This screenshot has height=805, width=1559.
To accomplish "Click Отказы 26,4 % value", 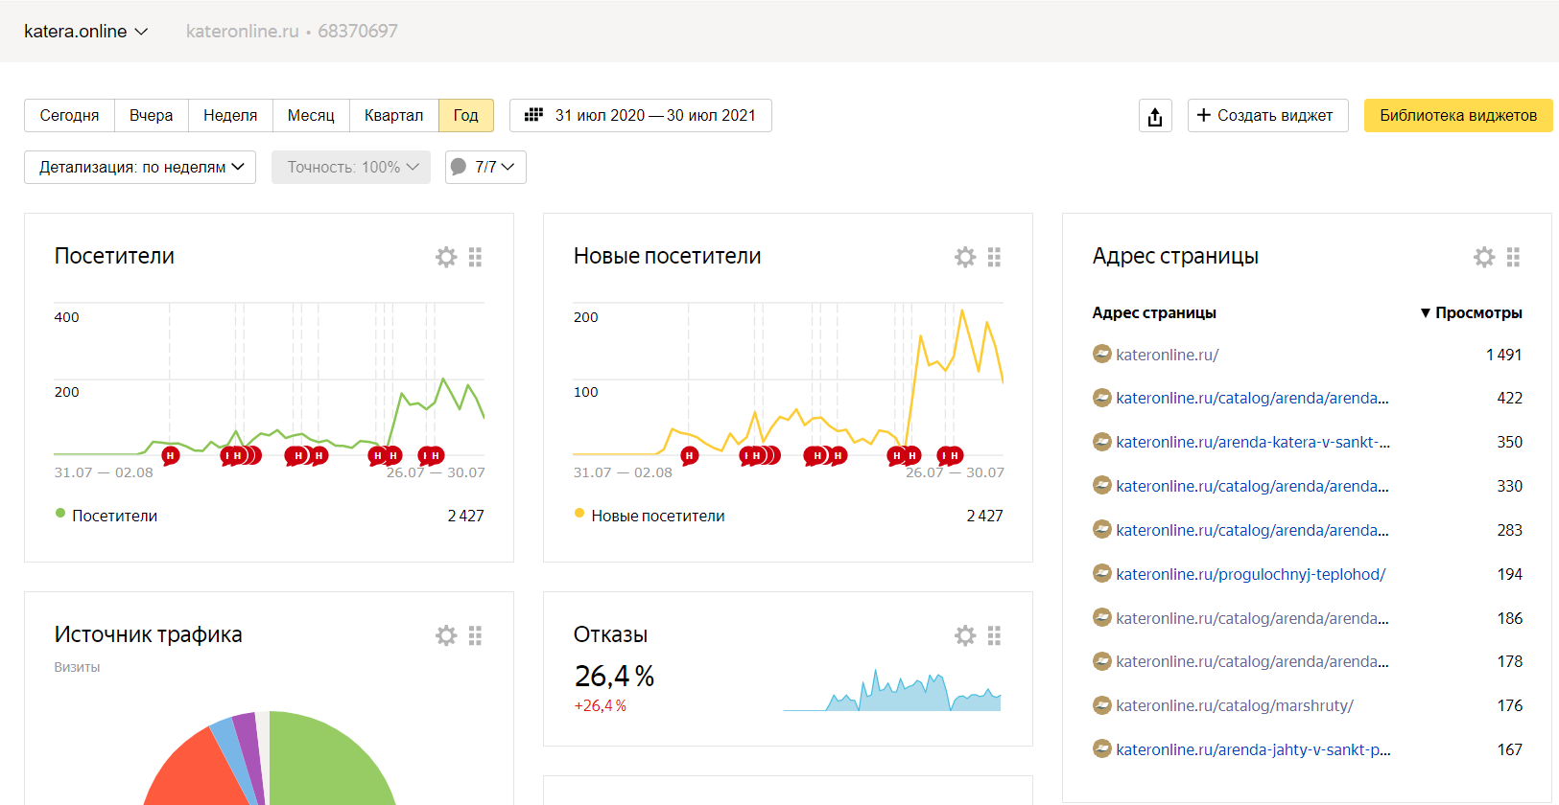I will point(614,677).
